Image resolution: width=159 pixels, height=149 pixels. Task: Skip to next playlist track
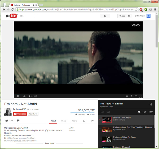tap(108, 112)
